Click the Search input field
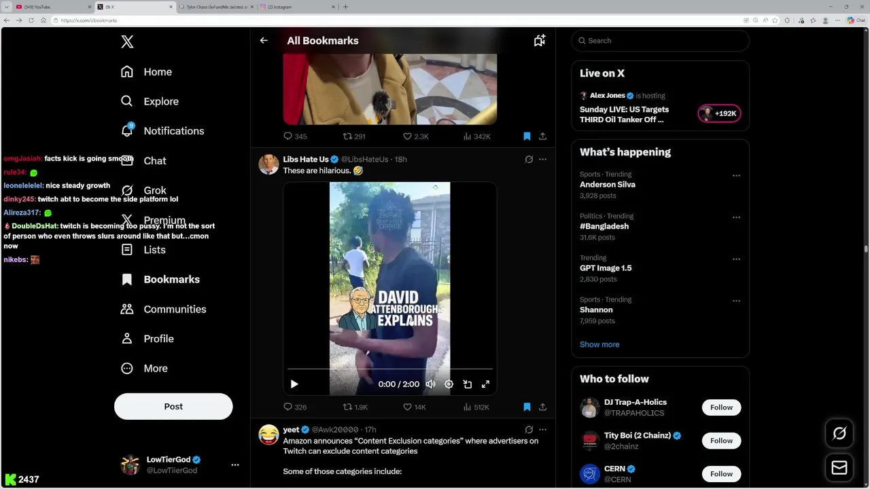The width and height of the screenshot is (870, 489). click(660, 41)
